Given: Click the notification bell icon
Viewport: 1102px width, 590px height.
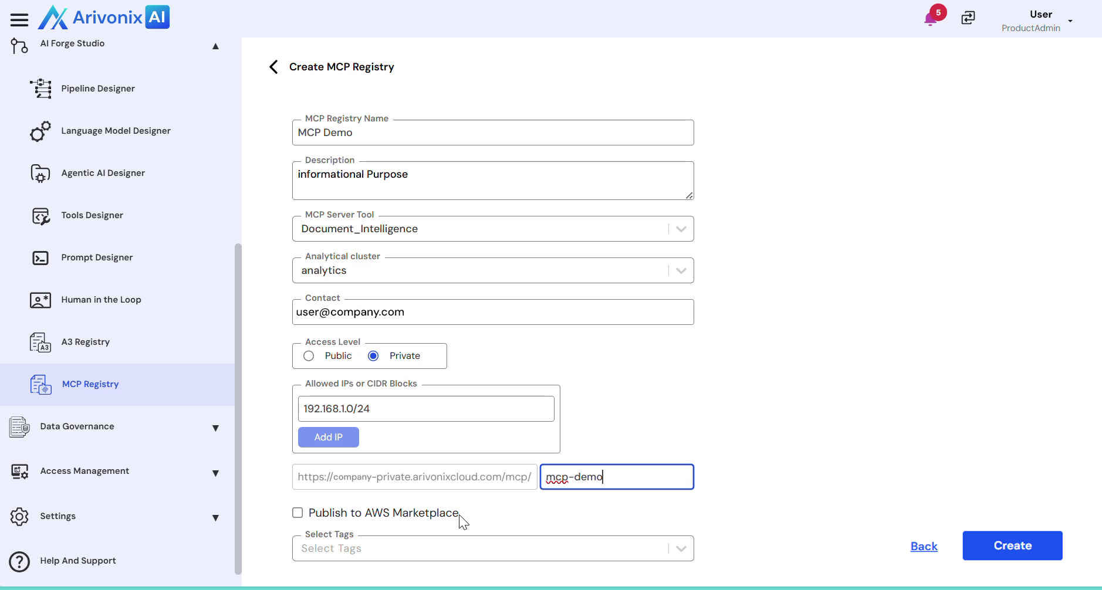Looking at the screenshot, I should pos(929,19).
